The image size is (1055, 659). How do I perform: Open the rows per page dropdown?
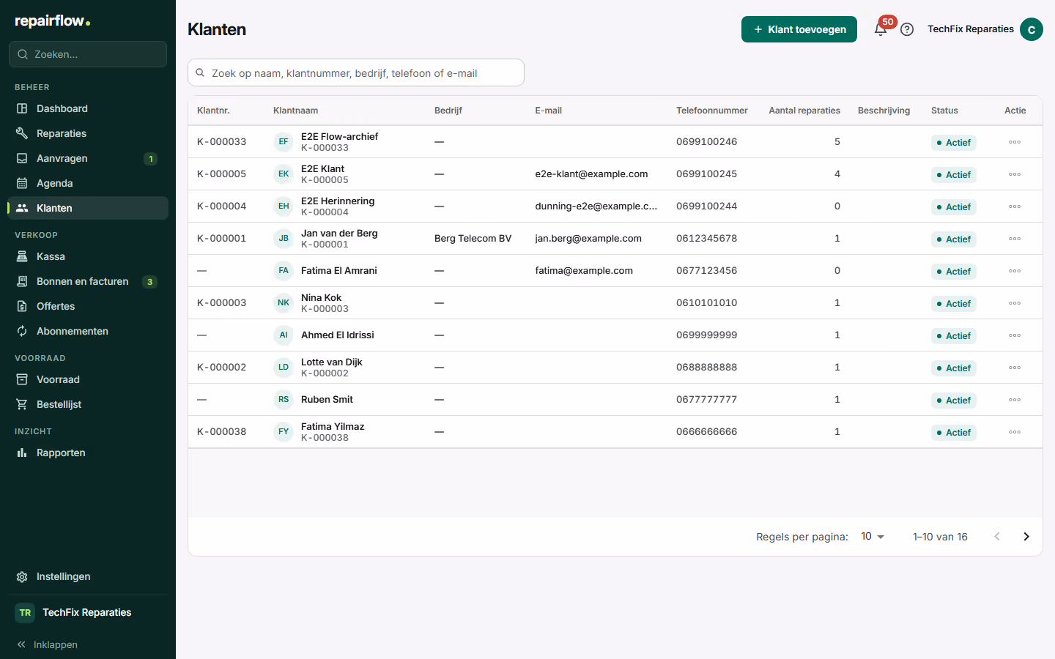point(873,537)
